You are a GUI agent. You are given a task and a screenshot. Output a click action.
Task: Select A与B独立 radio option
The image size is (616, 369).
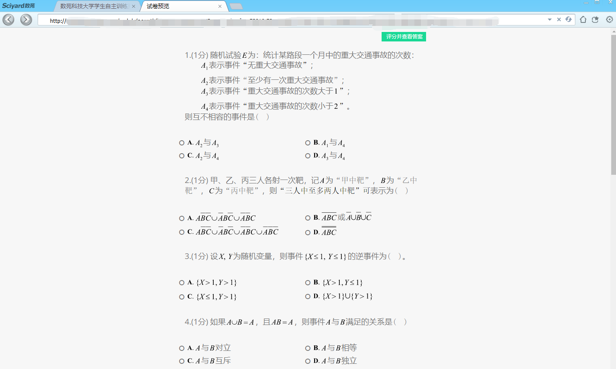308,361
